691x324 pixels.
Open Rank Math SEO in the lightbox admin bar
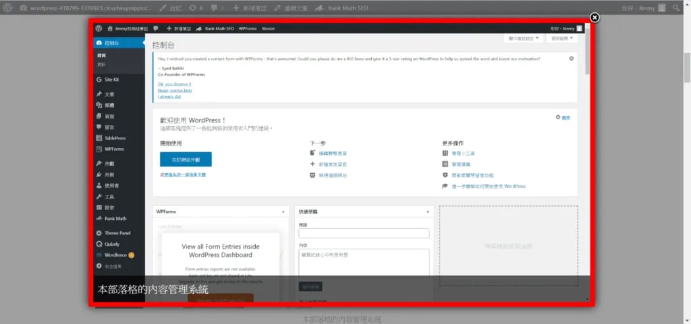(x=215, y=28)
